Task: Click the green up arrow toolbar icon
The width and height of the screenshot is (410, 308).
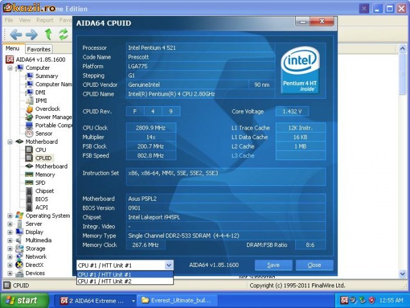Action: tap(48, 34)
